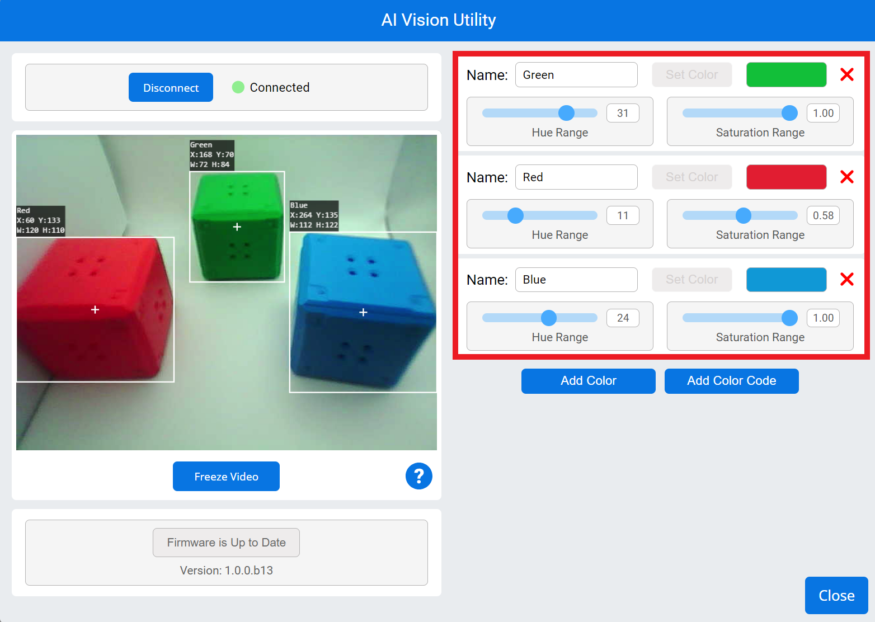Click the Name field containing Green

pyautogui.click(x=576, y=75)
